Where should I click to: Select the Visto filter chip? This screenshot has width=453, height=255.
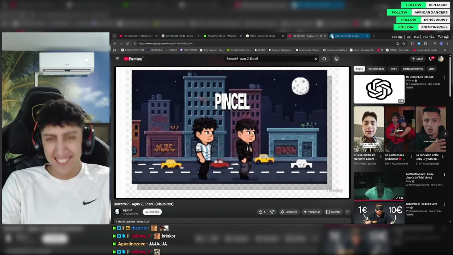coord(431,69)
